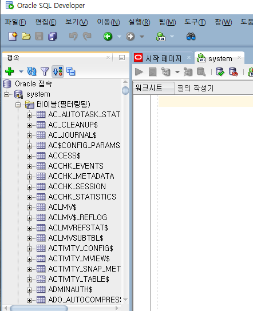Click the Save icon in toolbar
Viewport: 253px width, 311px height.
click(39, 37)
